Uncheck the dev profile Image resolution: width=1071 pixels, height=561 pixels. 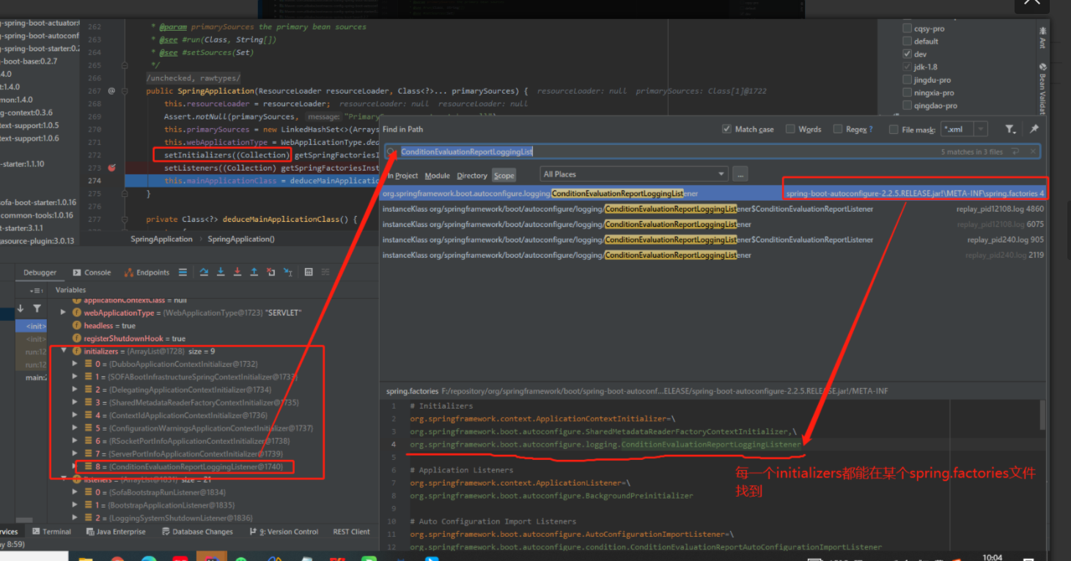click(908, 54)
